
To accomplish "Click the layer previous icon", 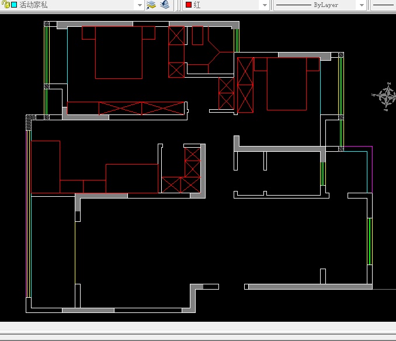I will coord(165,5).
